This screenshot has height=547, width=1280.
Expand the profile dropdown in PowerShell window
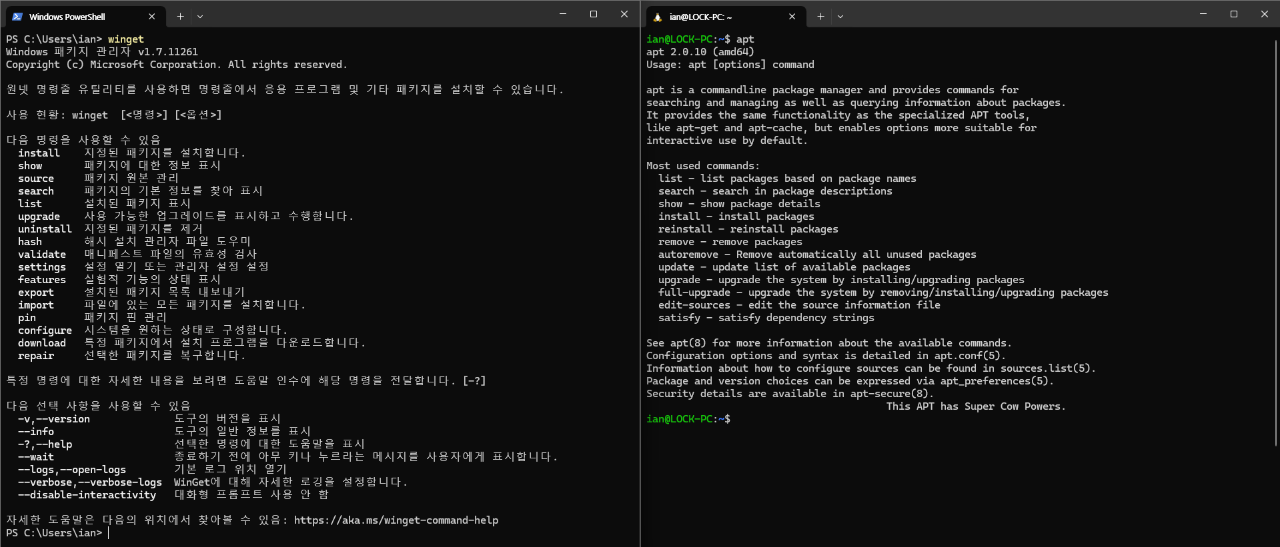click(x=200, y=17)
